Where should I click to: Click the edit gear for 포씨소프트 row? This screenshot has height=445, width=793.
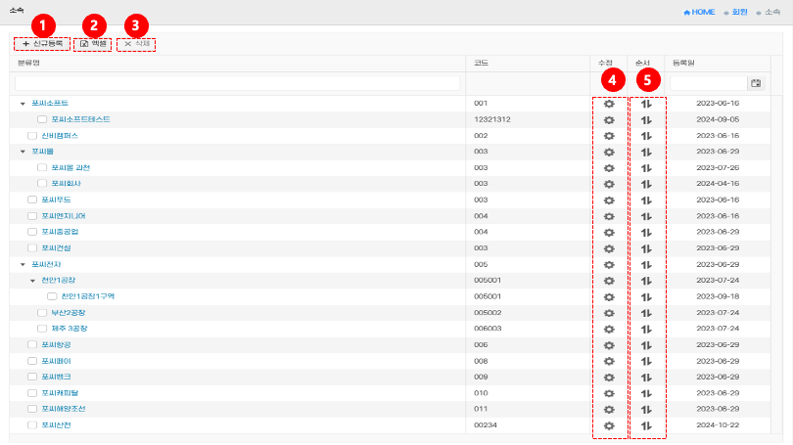(x=609, y=104)
